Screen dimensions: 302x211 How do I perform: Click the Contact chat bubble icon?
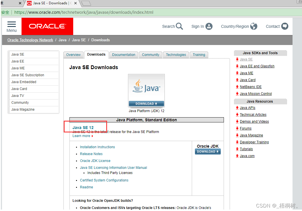click(x=284, y=26)
